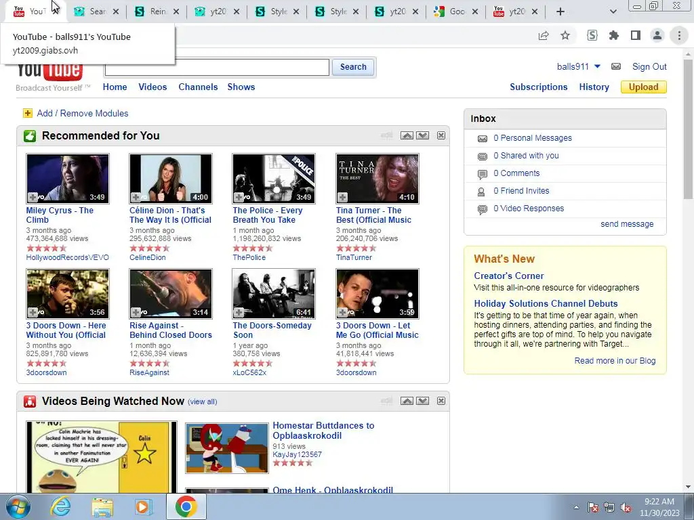Open the tab search chevron in Chrome
Screen dimensions: 694x520
(613, 12)
